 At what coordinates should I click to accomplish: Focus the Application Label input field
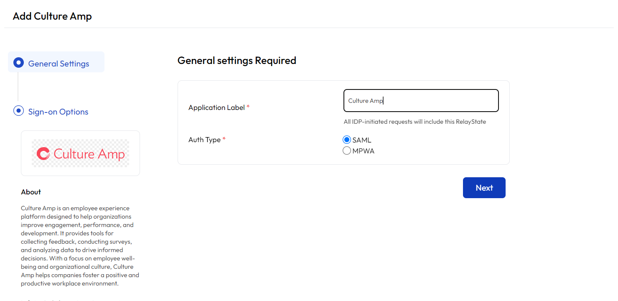[421, 101]
